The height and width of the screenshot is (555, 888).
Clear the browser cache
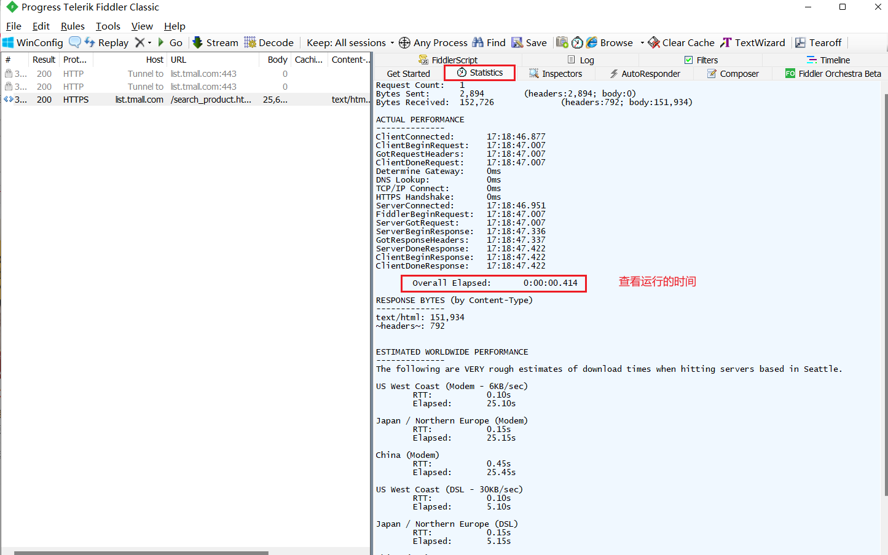[681, 42]
